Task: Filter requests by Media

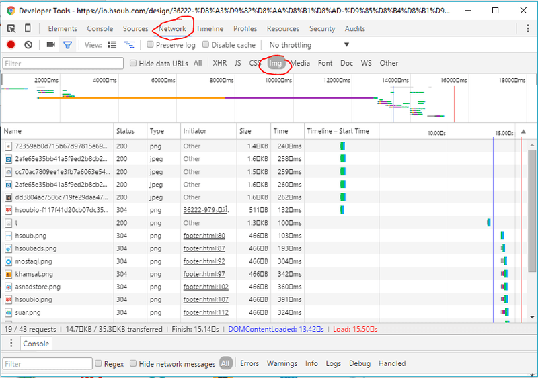Action: coord(300,63)
